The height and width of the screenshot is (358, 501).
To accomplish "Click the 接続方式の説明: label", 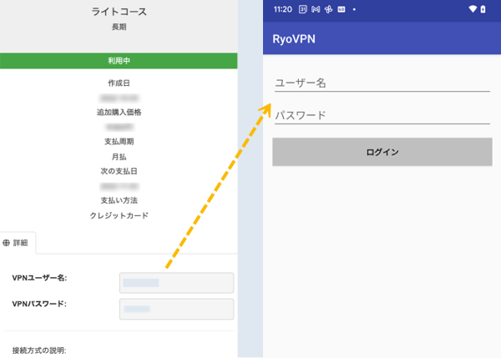I will pyautogui.click(x=39, y=350).
